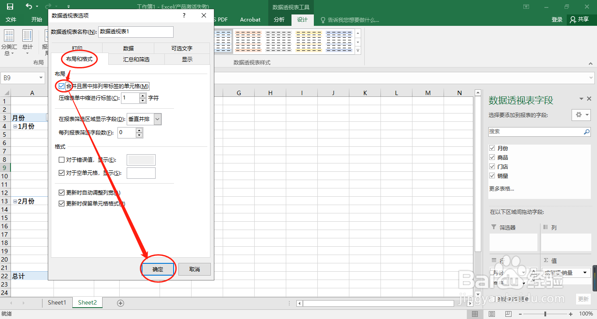
Task: Switch to the 可选文字 dialog tab
Action: (x=182, y=48)
